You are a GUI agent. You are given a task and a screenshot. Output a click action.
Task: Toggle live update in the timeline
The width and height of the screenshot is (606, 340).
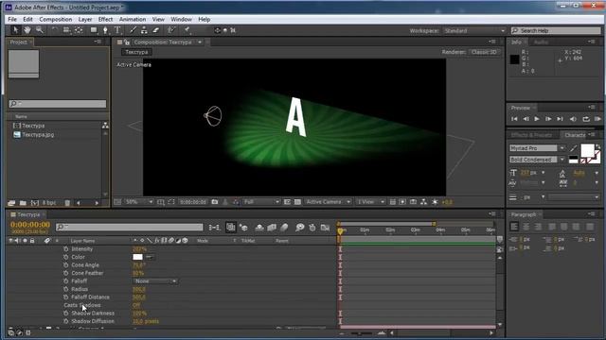tap(230, 228)
